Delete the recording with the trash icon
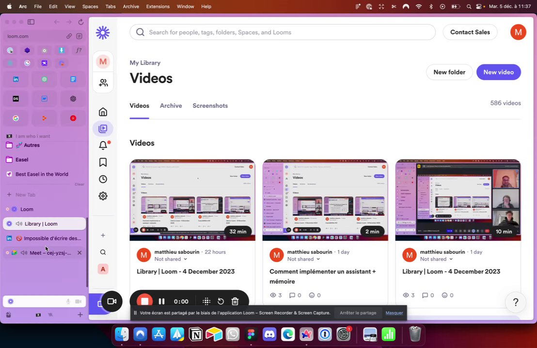The image size is (537, 348). 235,301
